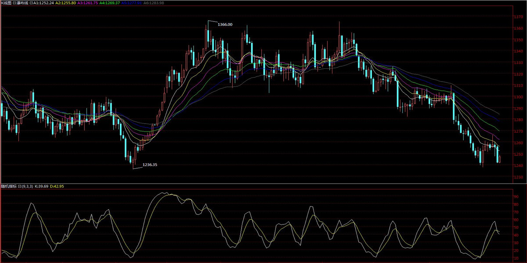Click the 1236.35 low price marker
Screen dimensions: 527x263
pyautogui.click(x=150, y=165)
